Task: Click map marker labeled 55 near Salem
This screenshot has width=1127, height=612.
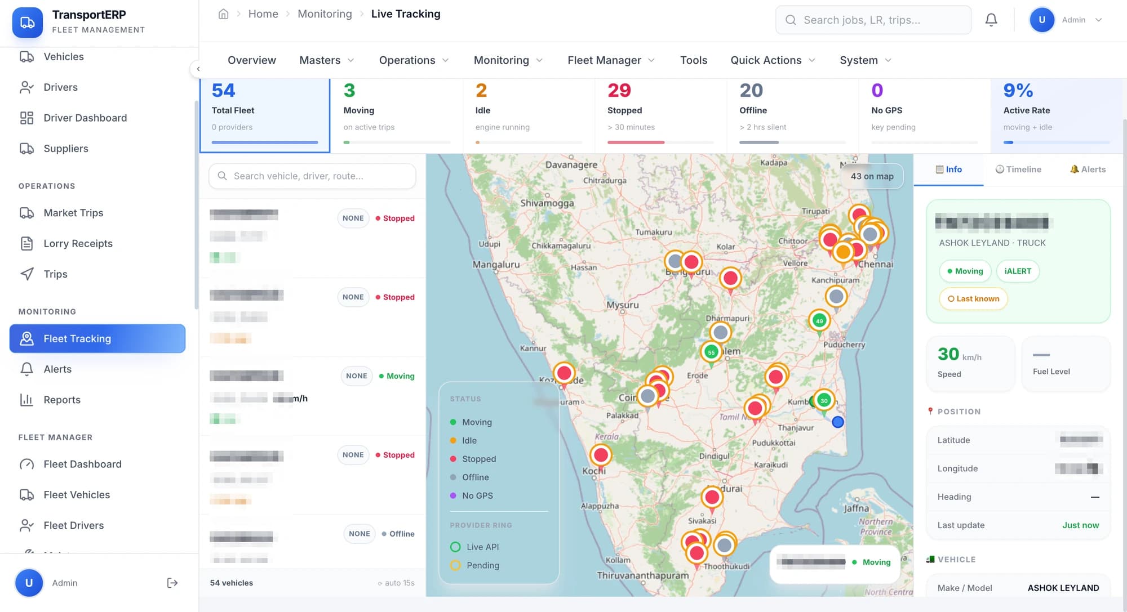Action: (711, 352)
